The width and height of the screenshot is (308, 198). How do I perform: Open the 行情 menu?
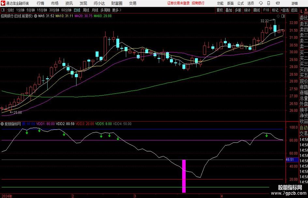click(40, 3)
